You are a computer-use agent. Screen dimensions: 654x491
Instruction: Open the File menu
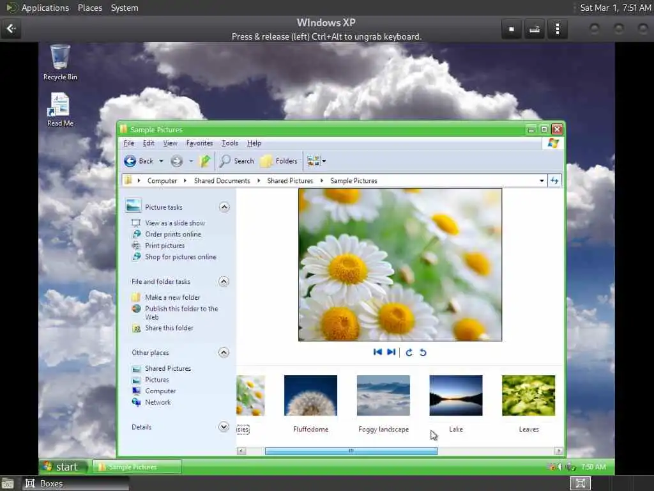[x=129, y=143]
